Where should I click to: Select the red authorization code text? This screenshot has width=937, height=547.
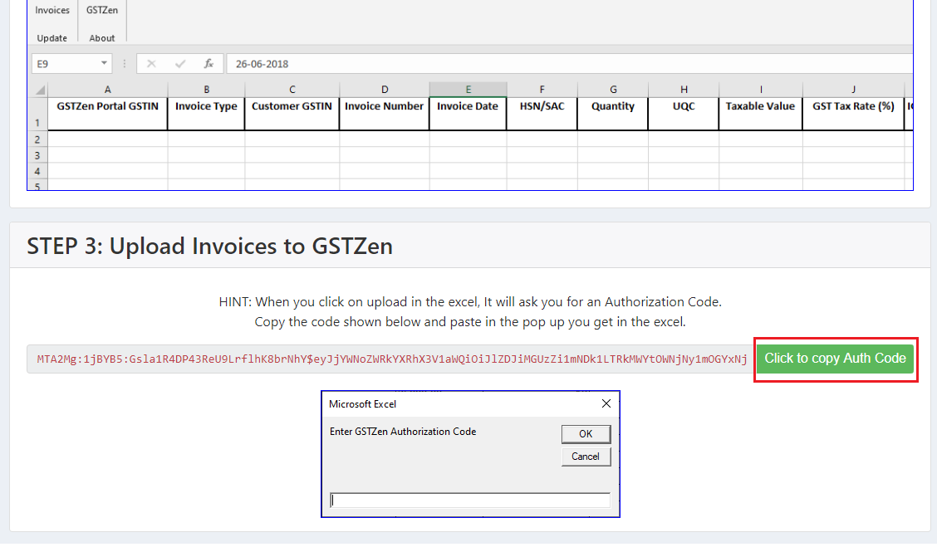392,359
